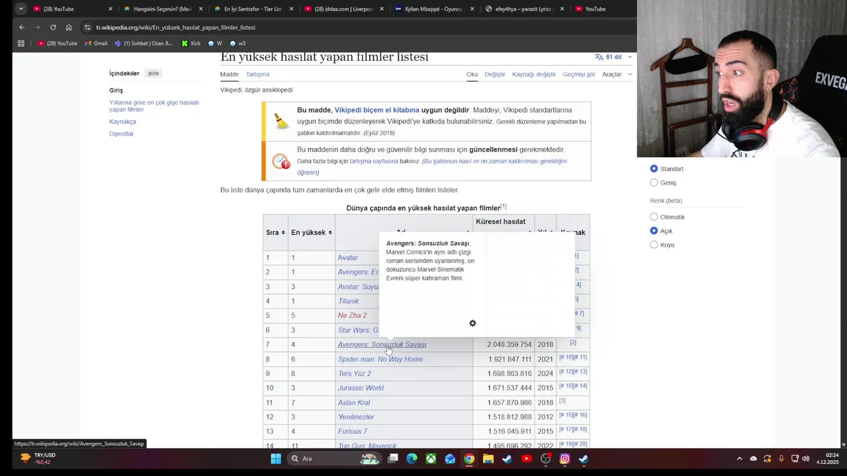
Task: Sort the table by Sıra column
Action: (275, 233)
